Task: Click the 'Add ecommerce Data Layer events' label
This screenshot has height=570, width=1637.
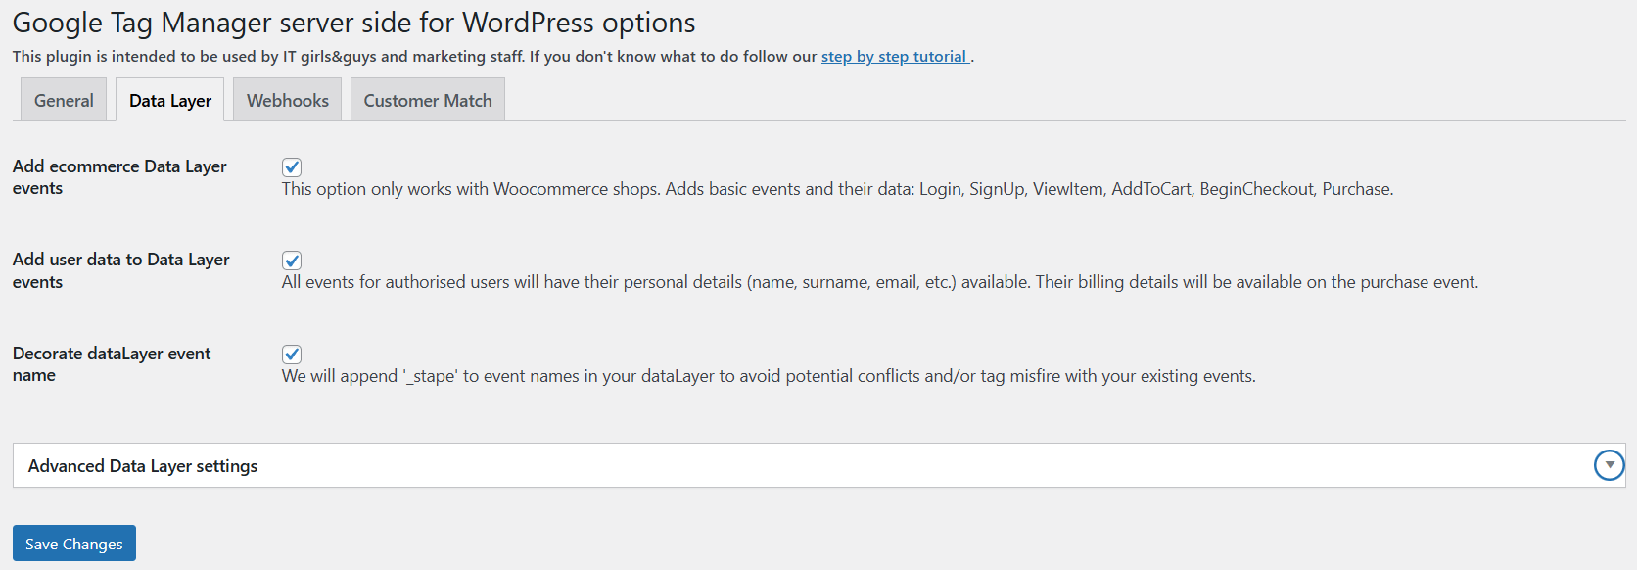Action: 119,177
